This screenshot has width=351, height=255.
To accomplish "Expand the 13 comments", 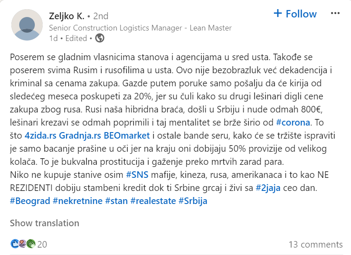I will pyautogui.click(x=315, y=244).
